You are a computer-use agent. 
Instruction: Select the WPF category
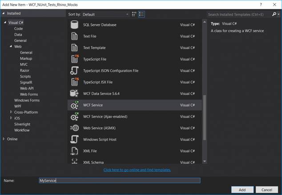pyautogui.click(x=18, y=106)
